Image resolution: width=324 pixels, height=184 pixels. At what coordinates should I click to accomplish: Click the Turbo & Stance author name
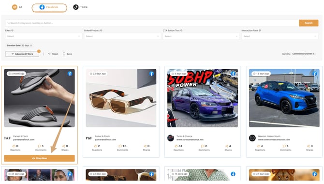[184, 136]
